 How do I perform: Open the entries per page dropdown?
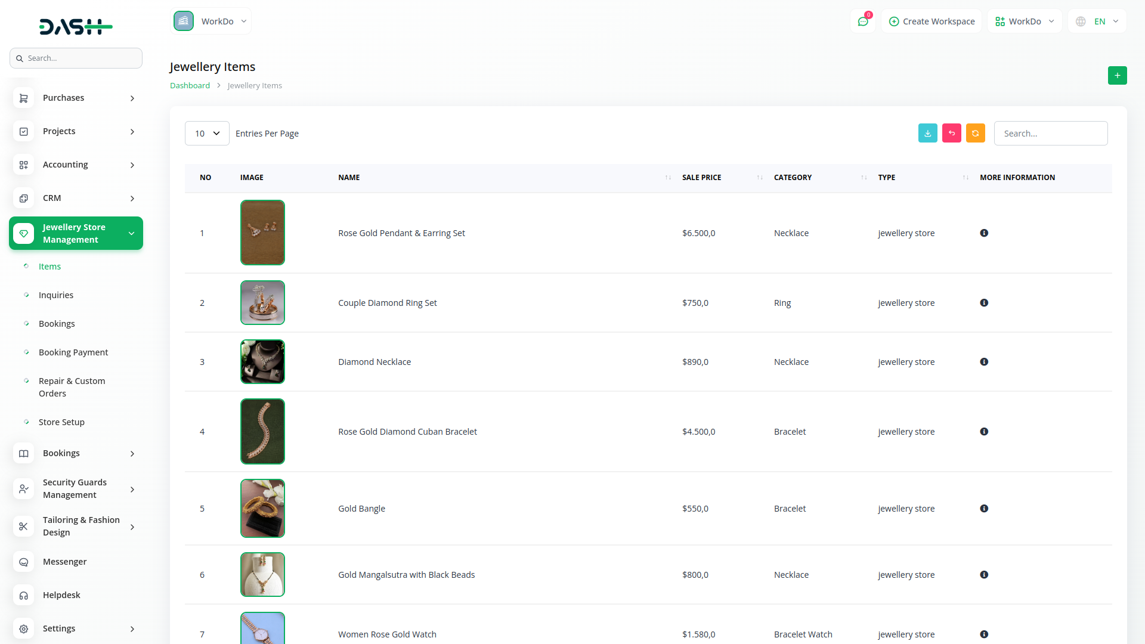tap(207, 134)
